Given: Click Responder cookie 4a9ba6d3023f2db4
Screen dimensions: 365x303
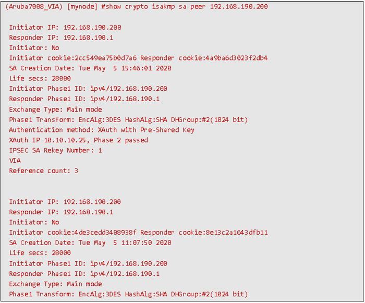Looking at the screenshot, I should click(204, 58).
